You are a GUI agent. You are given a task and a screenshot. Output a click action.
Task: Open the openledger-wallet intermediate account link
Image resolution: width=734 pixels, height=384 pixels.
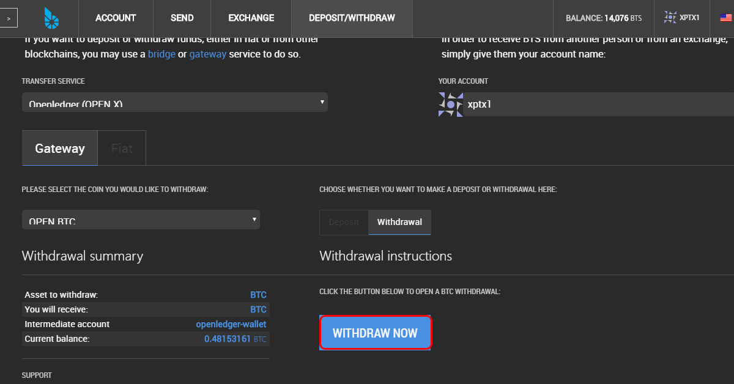[231, 324]
